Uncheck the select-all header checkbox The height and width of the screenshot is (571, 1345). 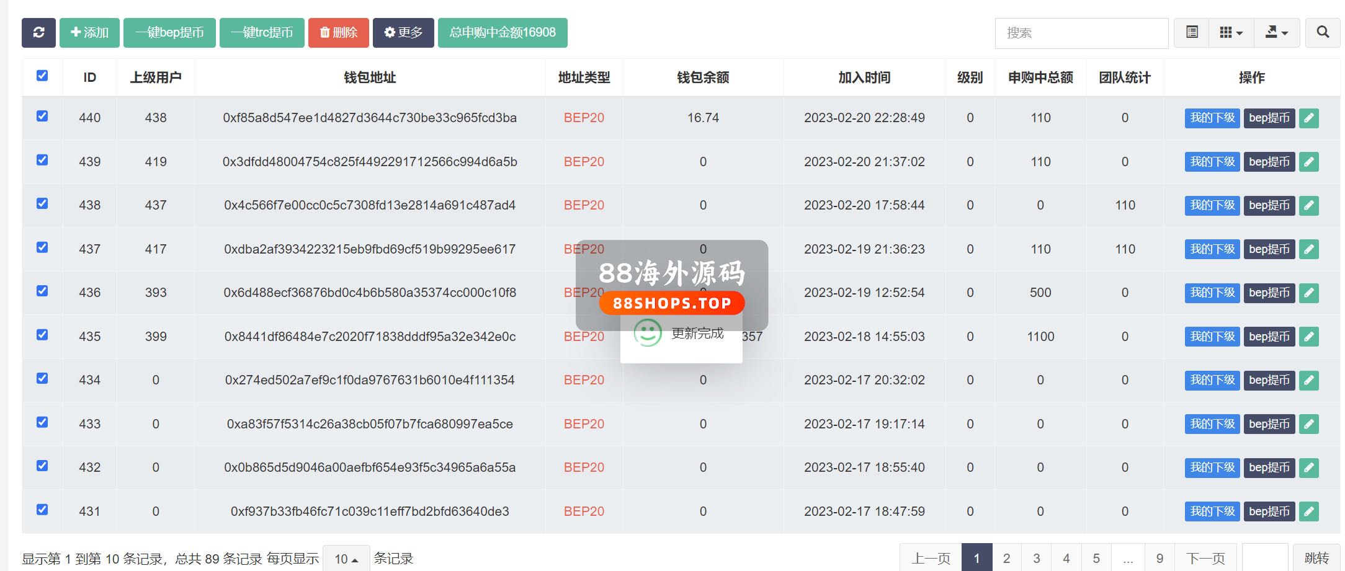click(42, 76)
